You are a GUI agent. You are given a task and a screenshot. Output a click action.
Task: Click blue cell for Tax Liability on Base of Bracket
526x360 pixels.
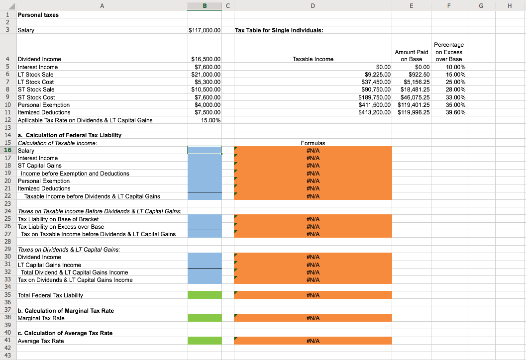pyautogui.click(x=205, y=219)
